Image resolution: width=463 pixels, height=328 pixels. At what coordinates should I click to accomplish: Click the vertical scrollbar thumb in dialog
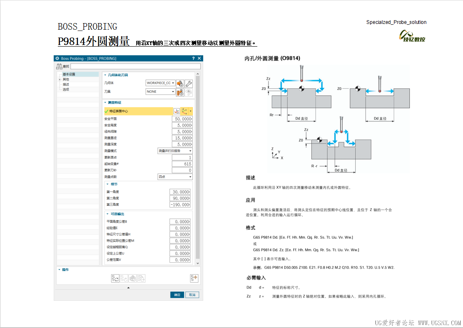coord(198,168)
